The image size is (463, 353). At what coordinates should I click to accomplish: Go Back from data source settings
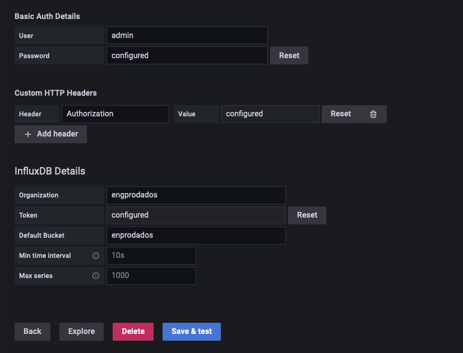click(x=33, y=332)
